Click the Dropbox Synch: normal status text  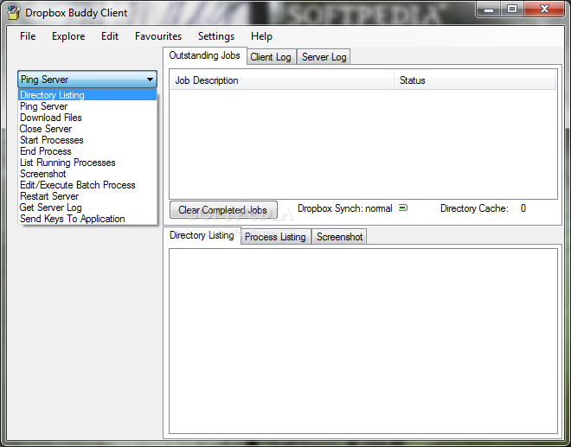[x=345, y=208]
